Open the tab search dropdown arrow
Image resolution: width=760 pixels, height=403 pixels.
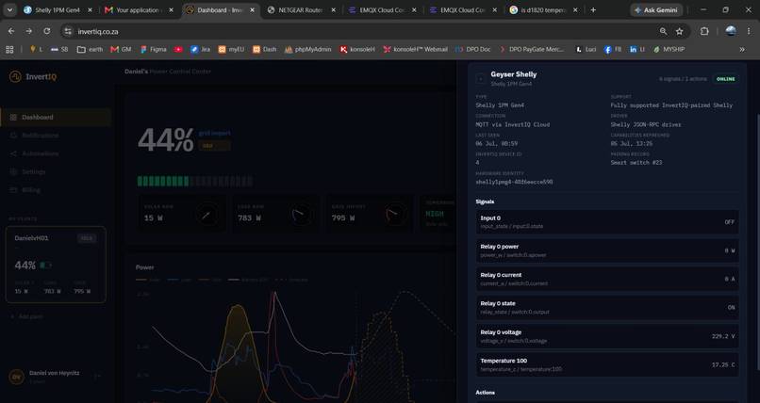pyautogui.click(x=9, y=9)
